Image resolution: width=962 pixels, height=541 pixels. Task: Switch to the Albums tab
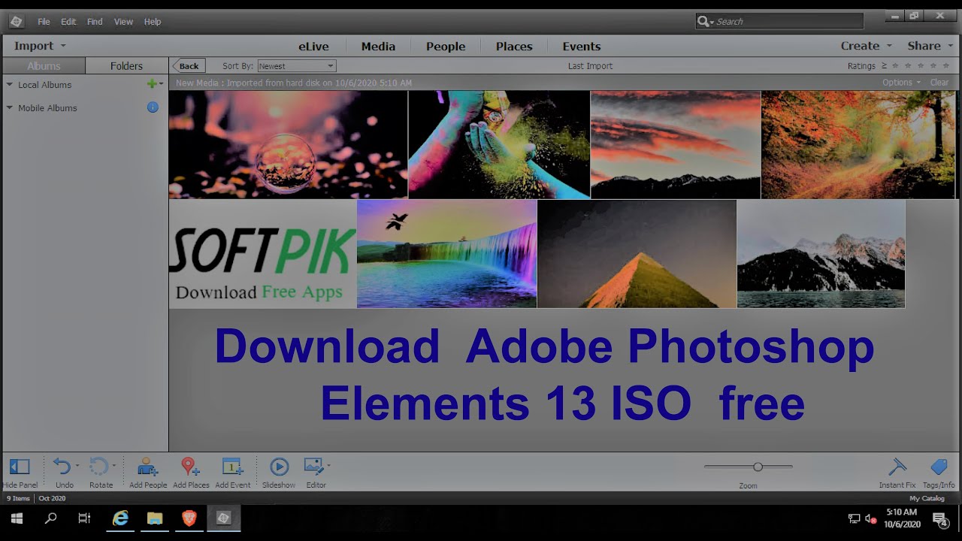[44, 66]
